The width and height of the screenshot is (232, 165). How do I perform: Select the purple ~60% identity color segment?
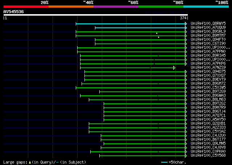[116, 7]
